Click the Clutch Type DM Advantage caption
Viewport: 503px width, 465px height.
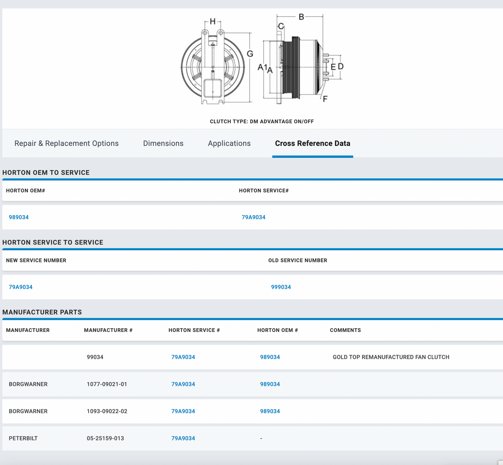(x=261, y=121)
